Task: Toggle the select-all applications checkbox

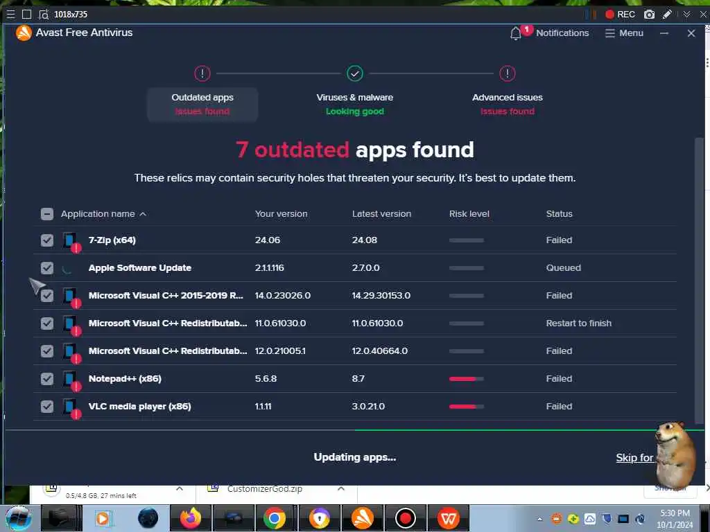Action: (47, 214)
